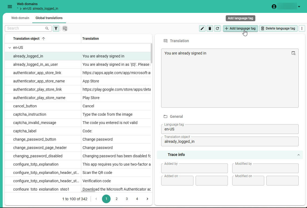Toggle the translation view icon beside filter
This screenshot has width=307, height=208.
pyautogui.click(x=65, y=28)
